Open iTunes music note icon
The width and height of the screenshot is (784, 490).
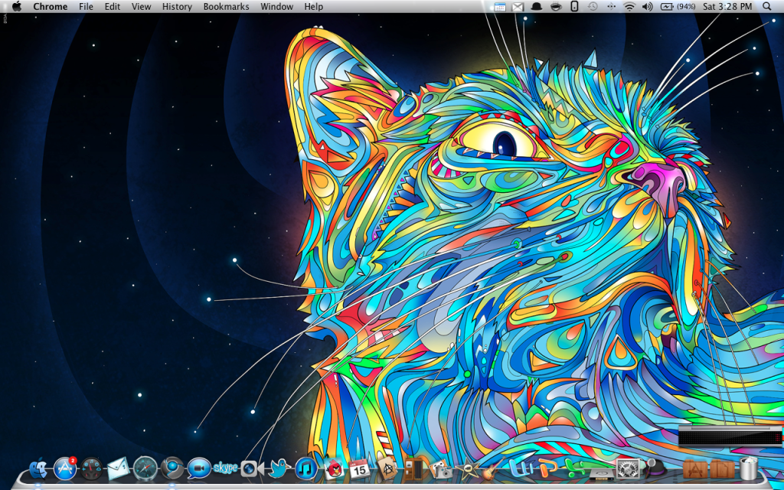[x=306, y=469]
